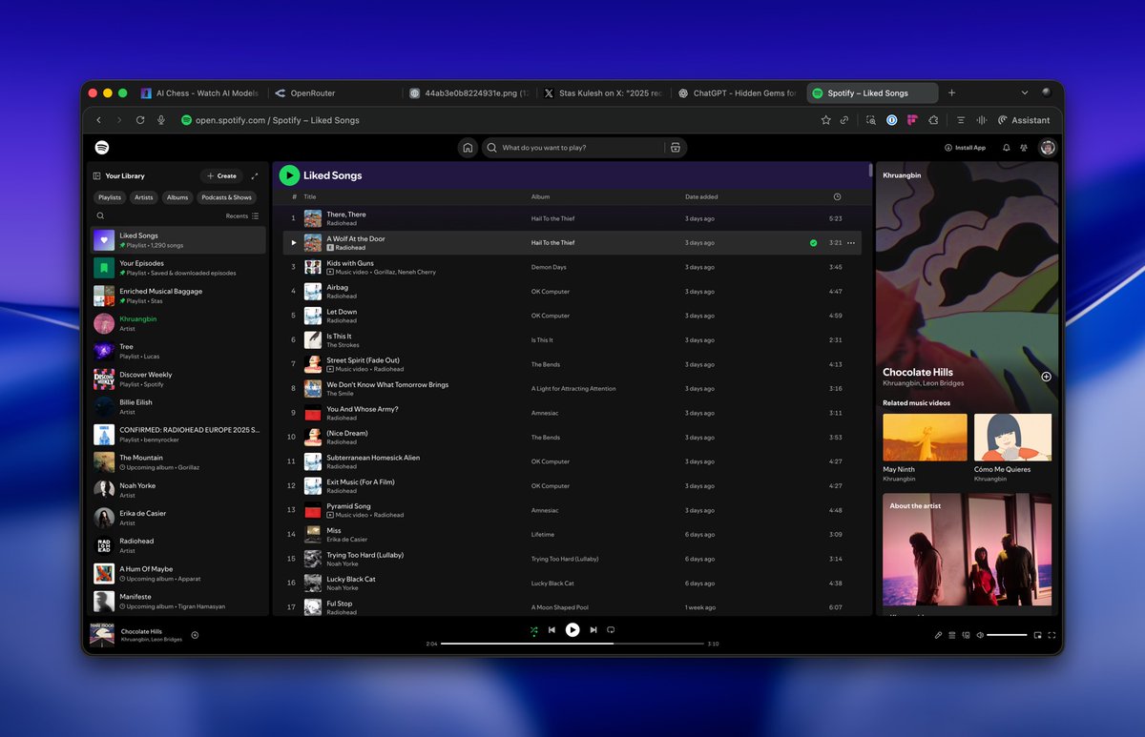The image size is (1145, 737).
Task: Mute with the volume speaker icon
Action: pyautogui.click(x=980, y=635)
